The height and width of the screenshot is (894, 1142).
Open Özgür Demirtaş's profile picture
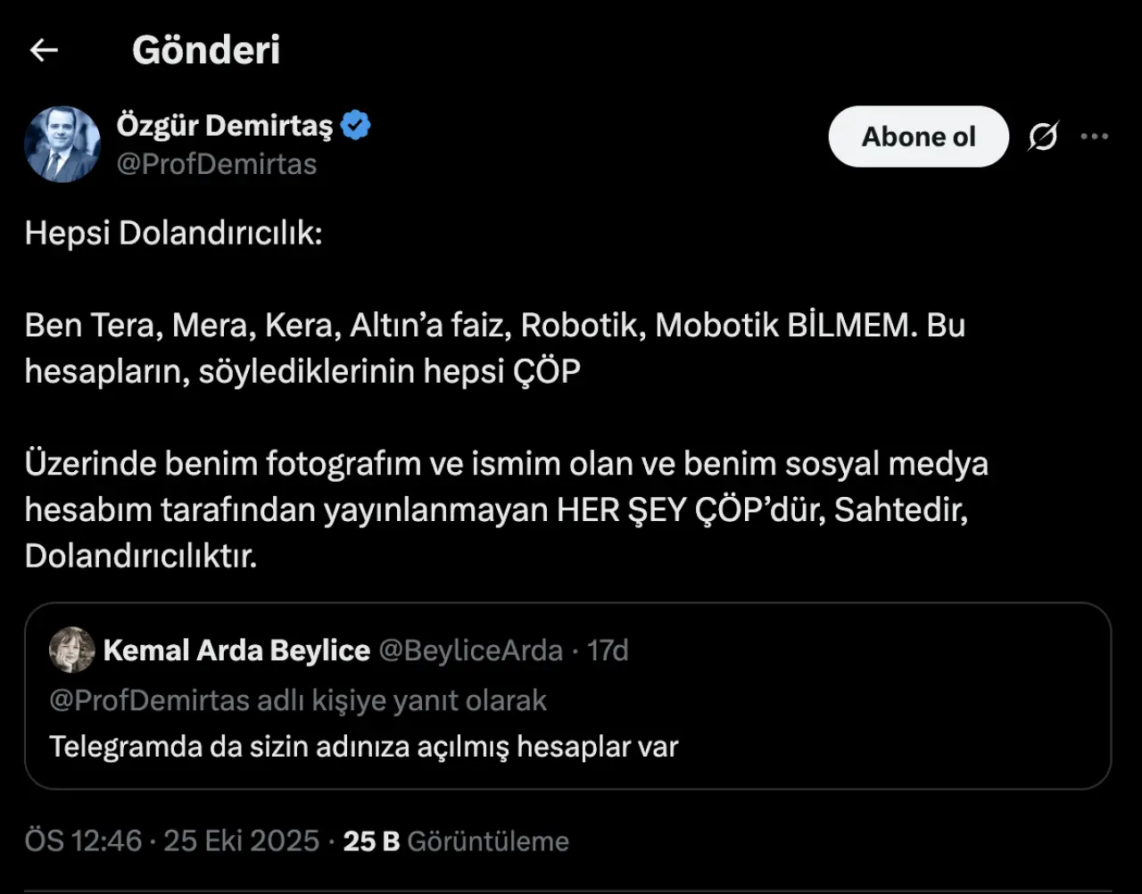pyautogui.click(x=62, y=144)
